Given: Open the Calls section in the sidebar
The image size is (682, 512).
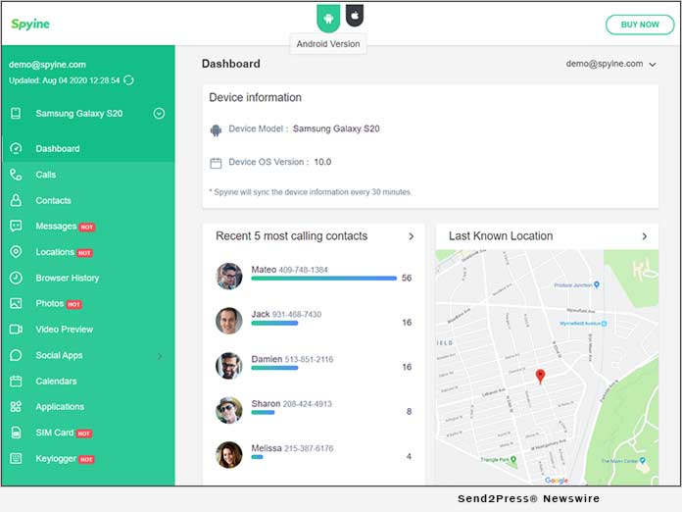Looking at the screenshot, I should coord(46,175).
